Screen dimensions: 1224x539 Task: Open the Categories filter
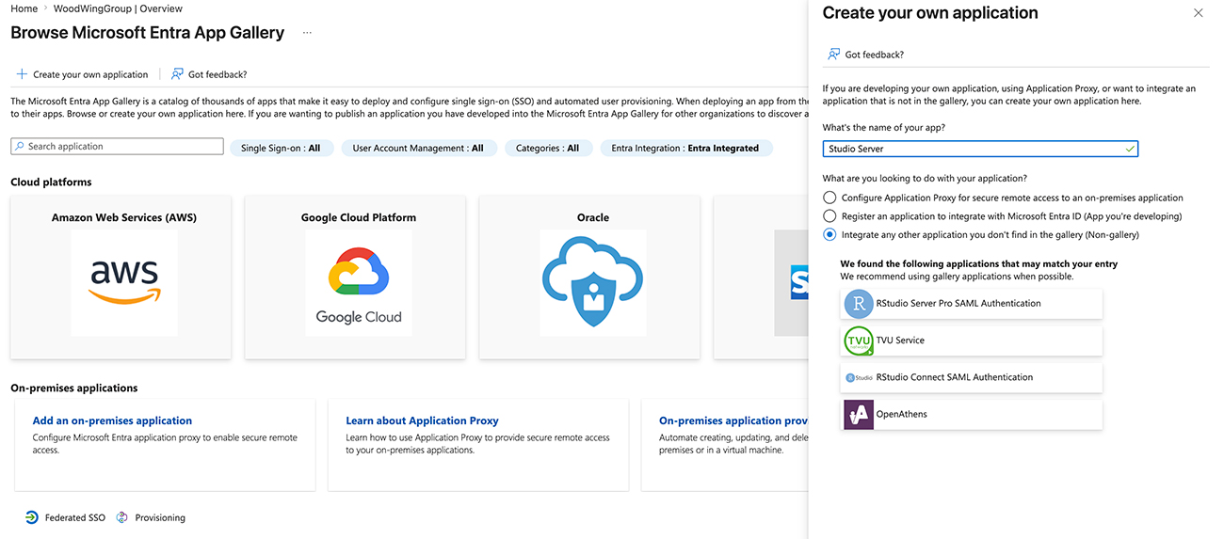(547, 148)
